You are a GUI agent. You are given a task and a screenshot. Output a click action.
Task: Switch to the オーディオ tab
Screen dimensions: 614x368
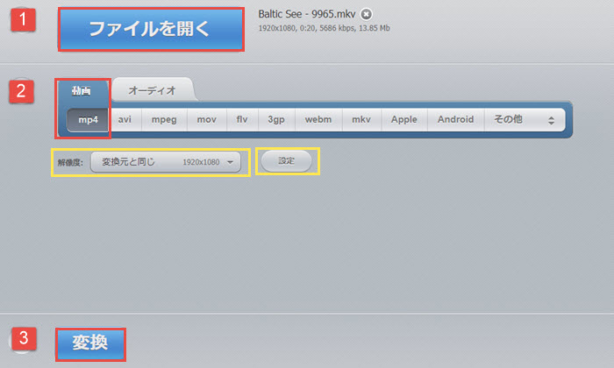point(152,90)
